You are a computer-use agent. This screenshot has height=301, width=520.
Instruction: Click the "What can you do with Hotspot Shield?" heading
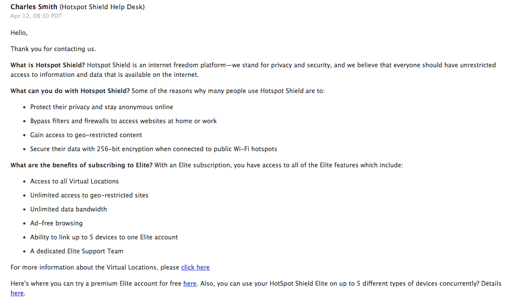[x=70, y=91]
